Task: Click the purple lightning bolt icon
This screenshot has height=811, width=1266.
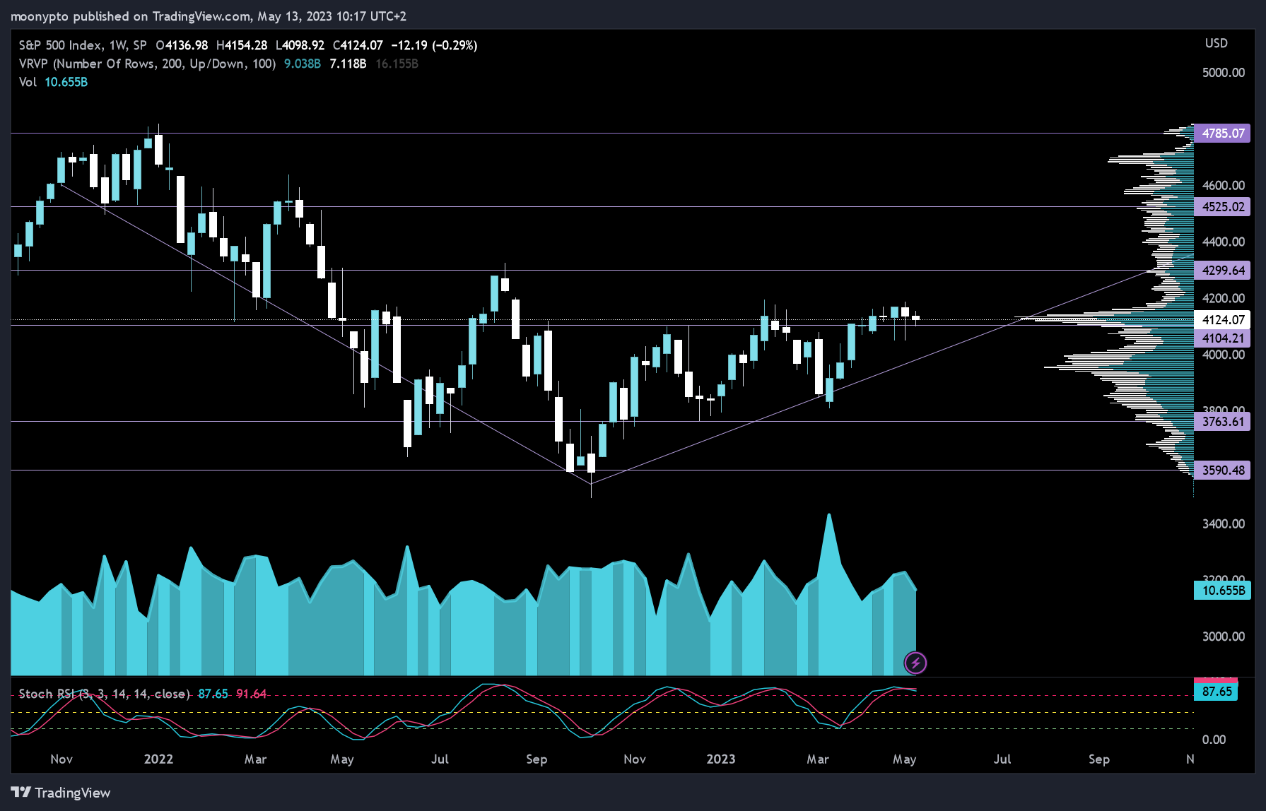Action: click(915, 663)
